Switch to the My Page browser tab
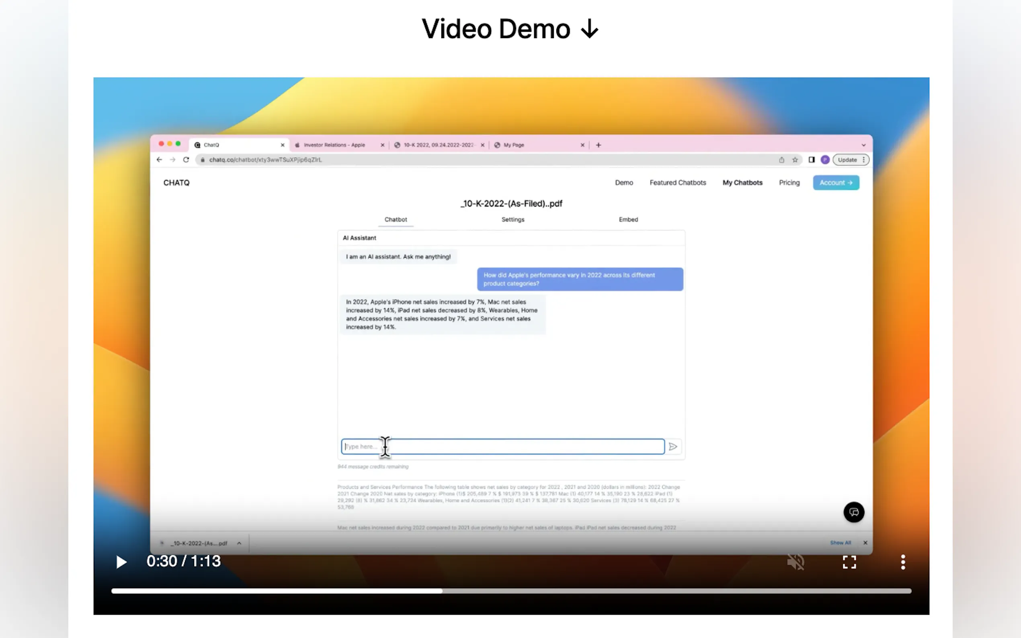Viewport: 1021px width, 638px height. (514, 145)
